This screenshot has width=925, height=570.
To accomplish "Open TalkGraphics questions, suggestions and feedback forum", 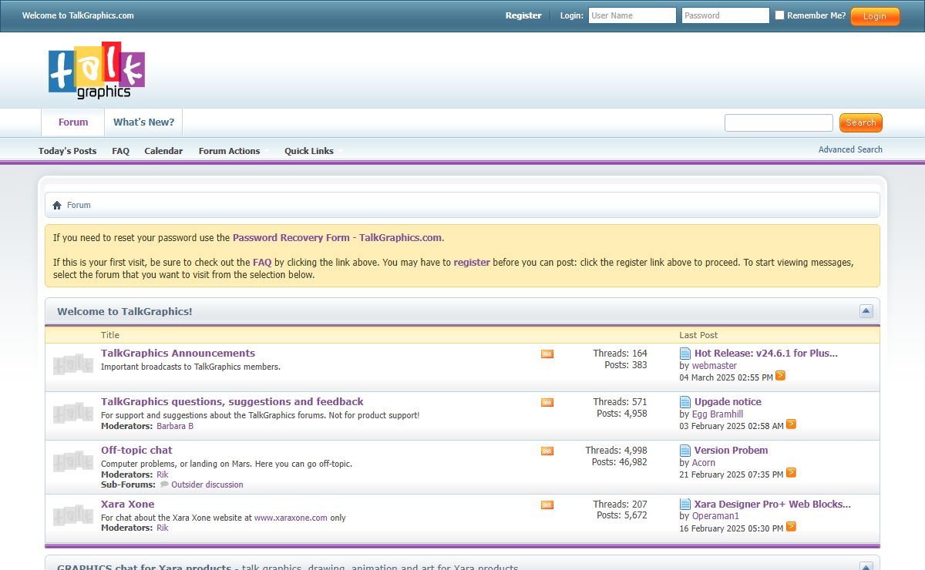I will [232, 401].
